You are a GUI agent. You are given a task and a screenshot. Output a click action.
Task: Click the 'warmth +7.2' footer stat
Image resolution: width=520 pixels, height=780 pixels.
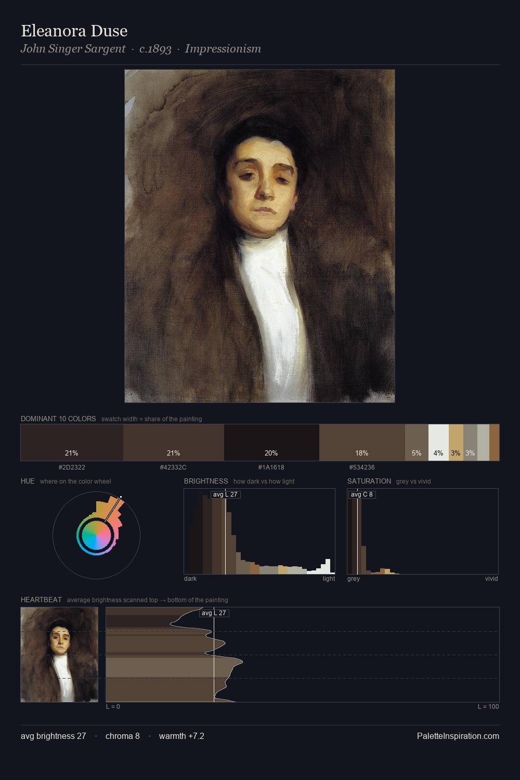point(181,736)
